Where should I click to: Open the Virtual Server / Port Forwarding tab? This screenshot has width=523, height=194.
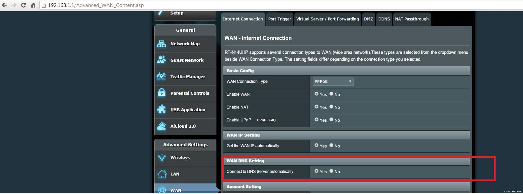[x=327, y=19]
